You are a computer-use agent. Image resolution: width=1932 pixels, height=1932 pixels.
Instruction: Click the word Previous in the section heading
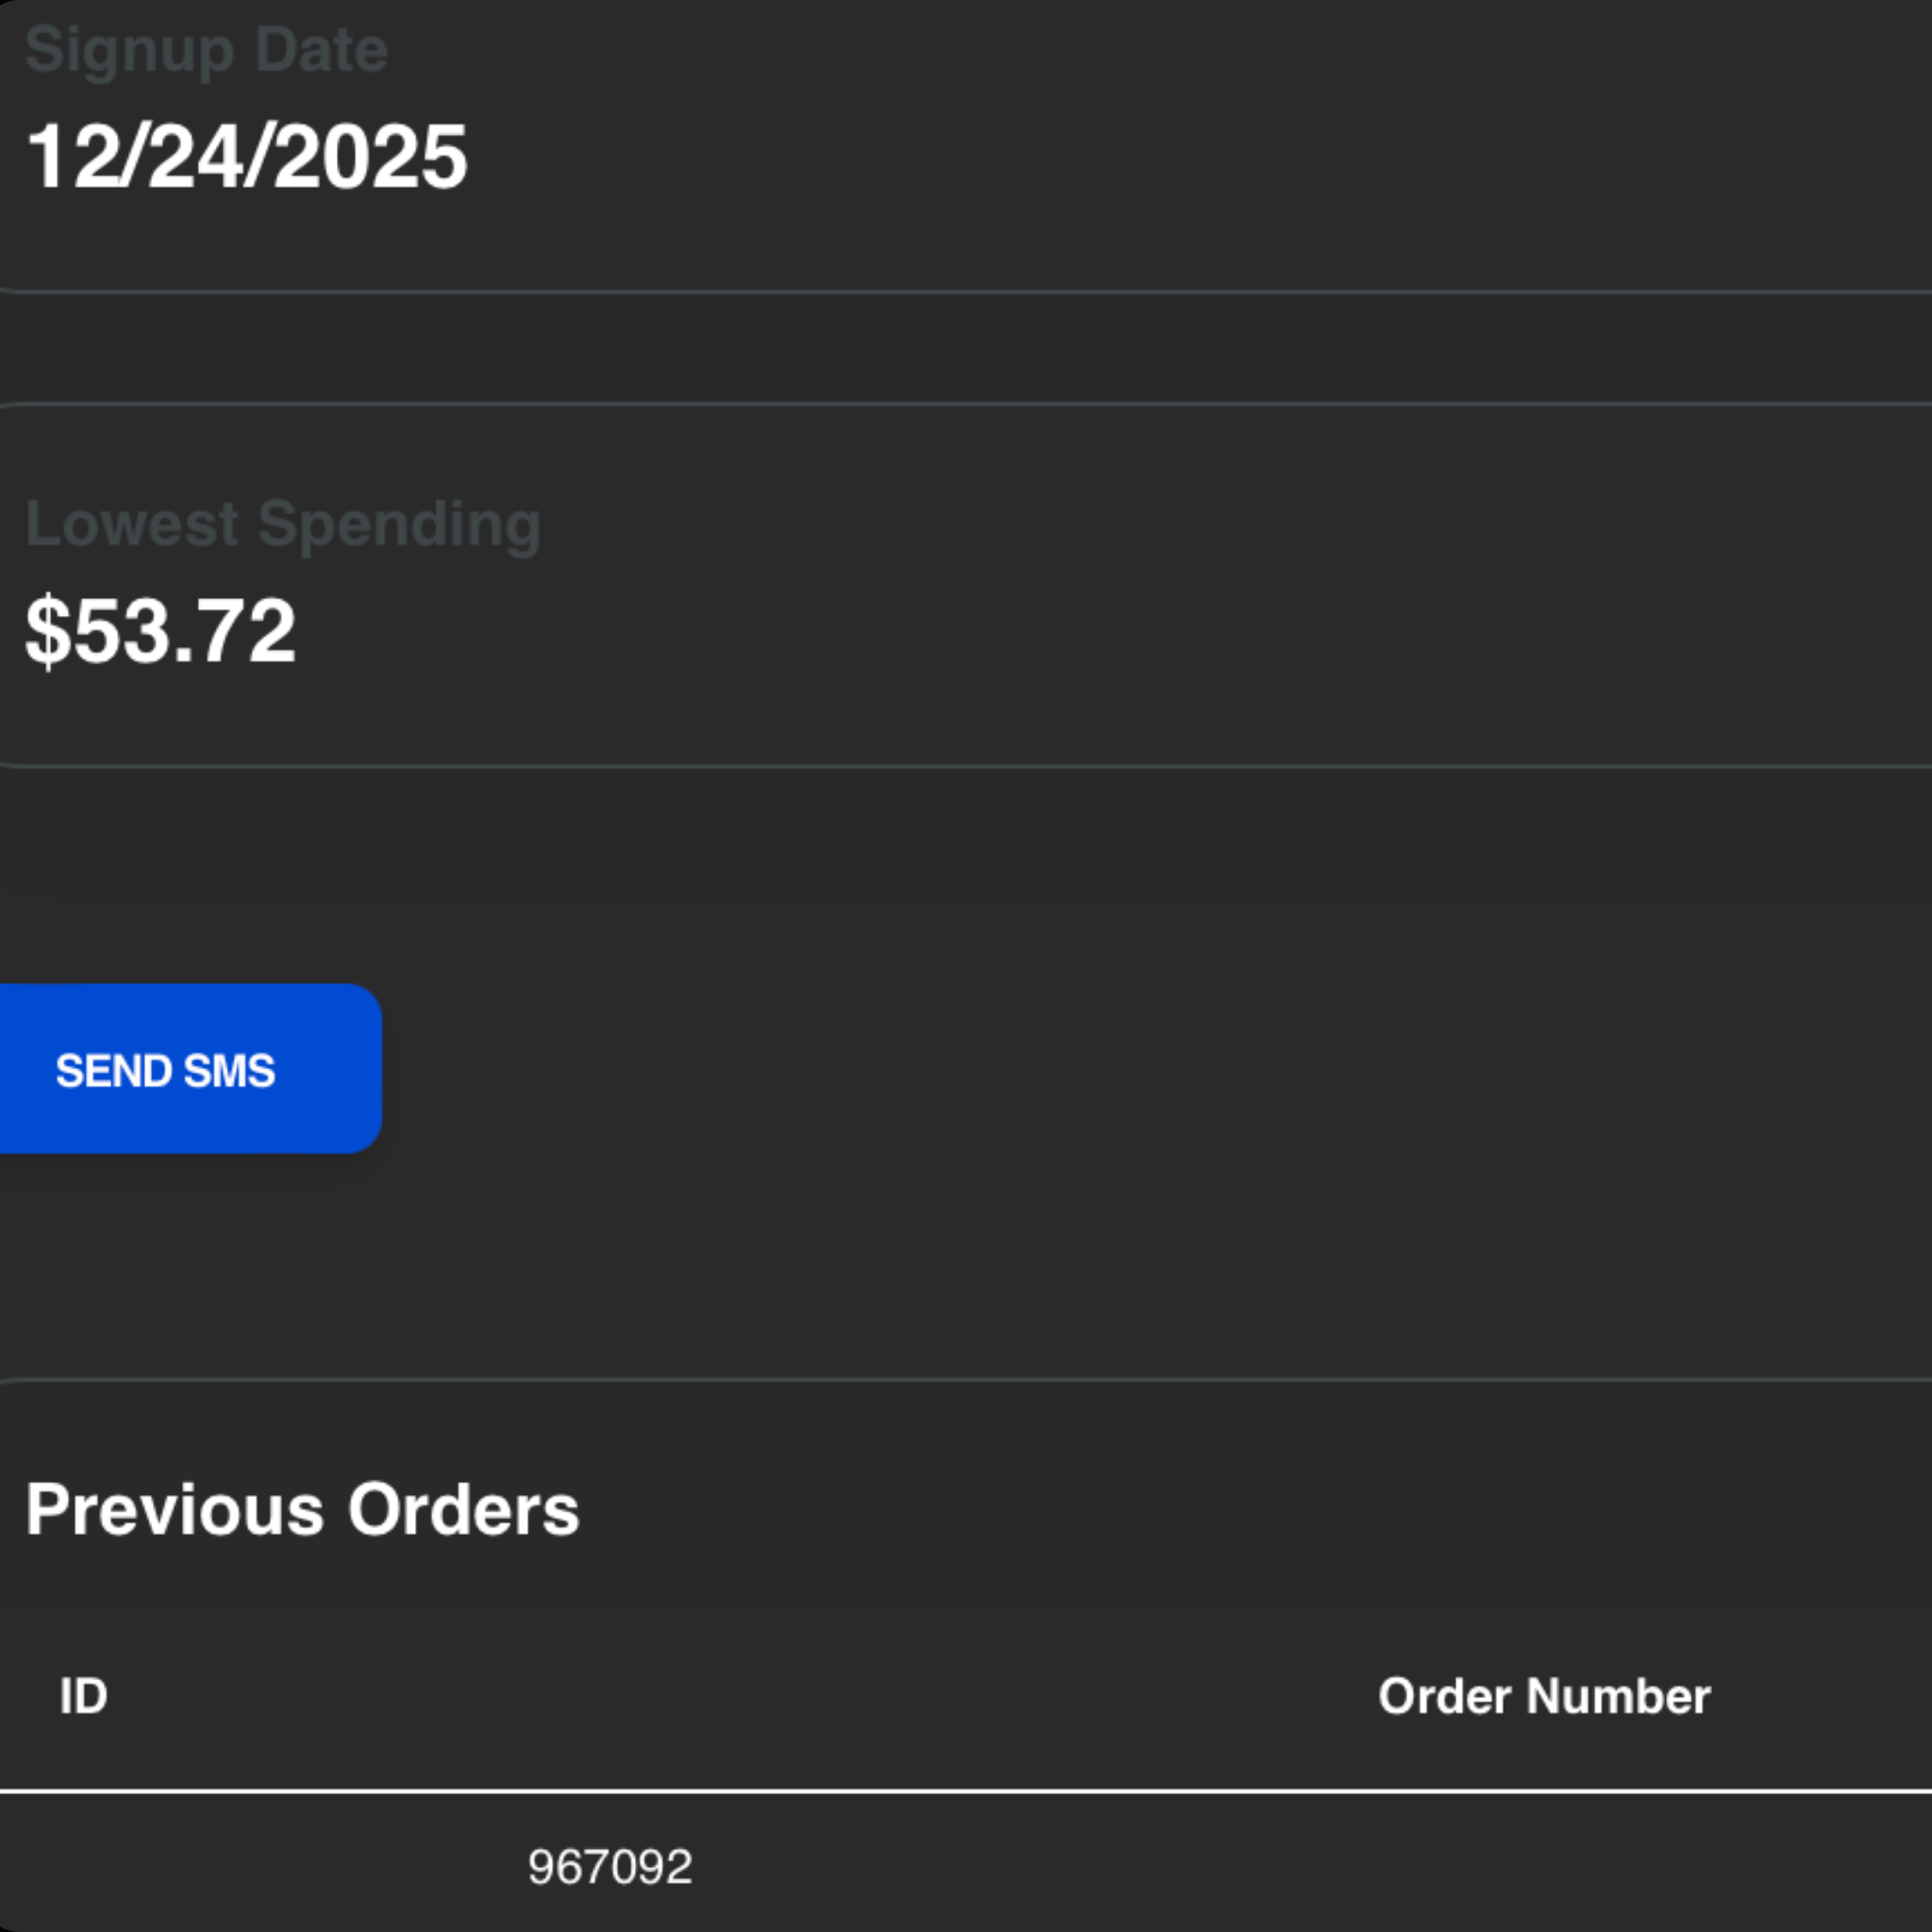pyautogui.click(x=175, y=1509)
